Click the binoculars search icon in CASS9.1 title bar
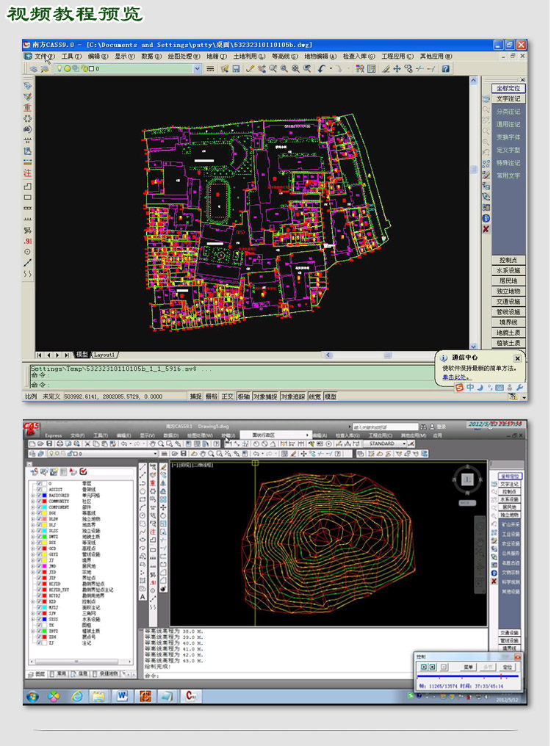Screen dimensions: 551x746 pos(423,427)
